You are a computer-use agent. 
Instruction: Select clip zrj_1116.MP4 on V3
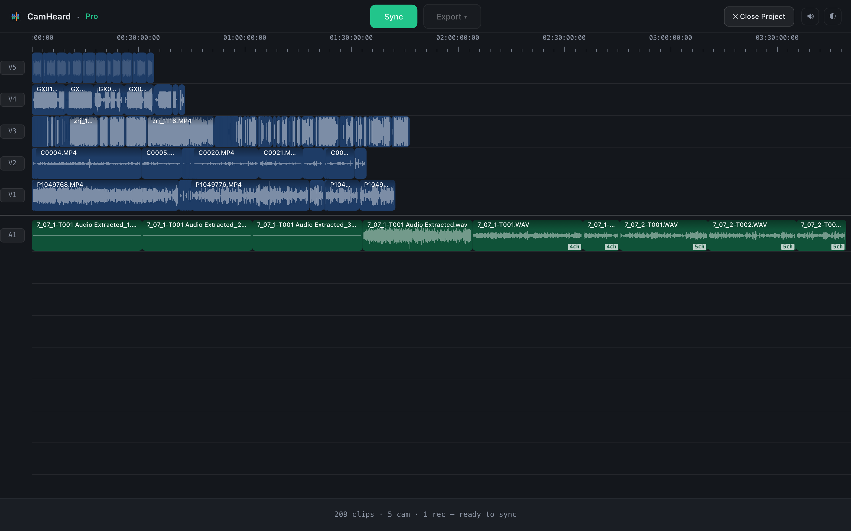pyautogui.click(x=181, y=131)
